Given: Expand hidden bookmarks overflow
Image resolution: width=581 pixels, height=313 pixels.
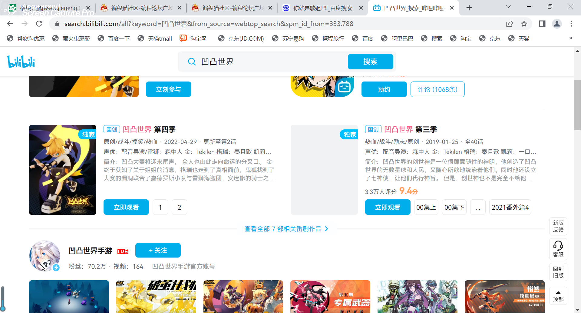Looking at the screenshot, I should pyautogui.click(x=571, y=38).
